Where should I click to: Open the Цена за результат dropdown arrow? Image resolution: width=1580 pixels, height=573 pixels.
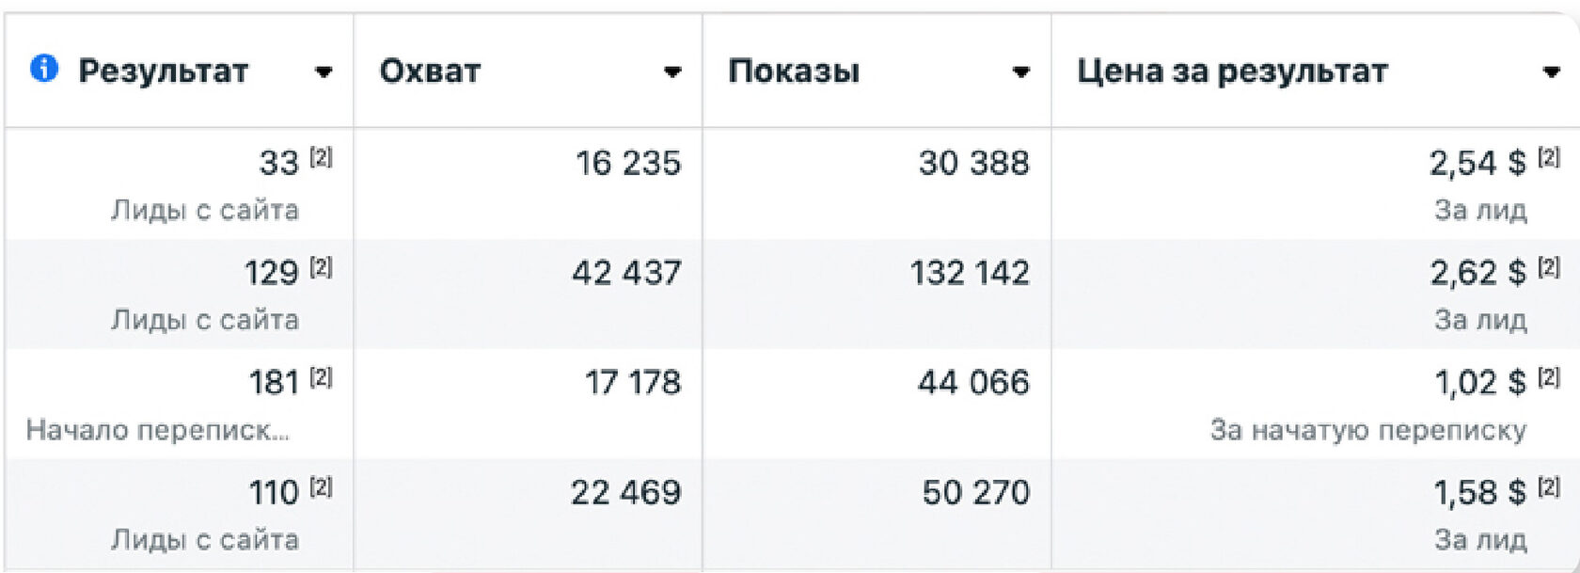click(x=1552, y=72)
